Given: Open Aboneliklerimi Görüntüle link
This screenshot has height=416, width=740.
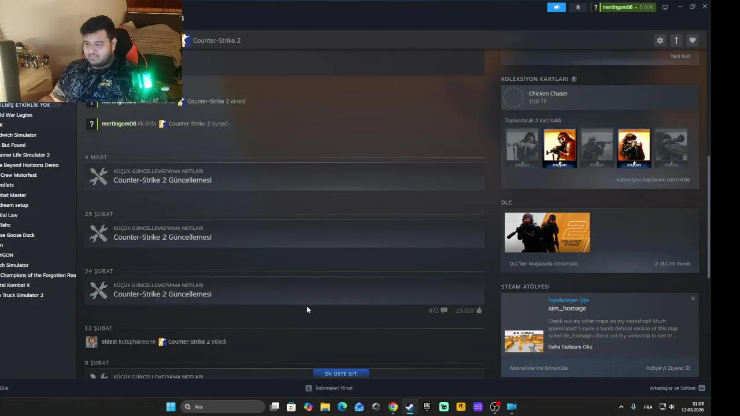Looking at the screenshot, I should 538,368.
